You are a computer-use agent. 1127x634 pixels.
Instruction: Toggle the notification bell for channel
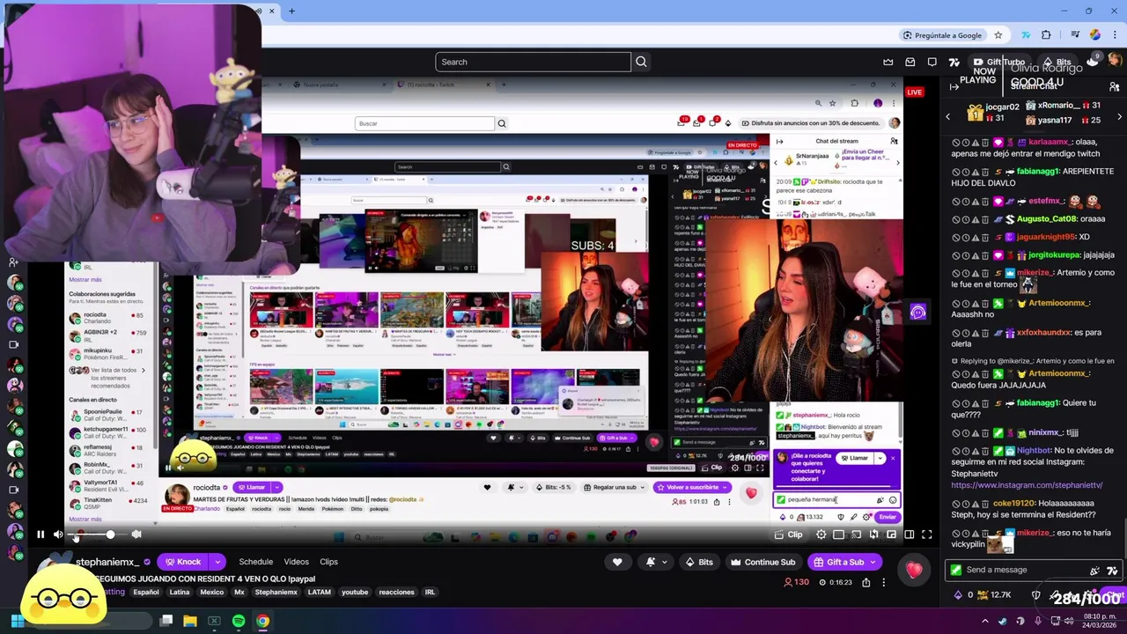point(650,562)
